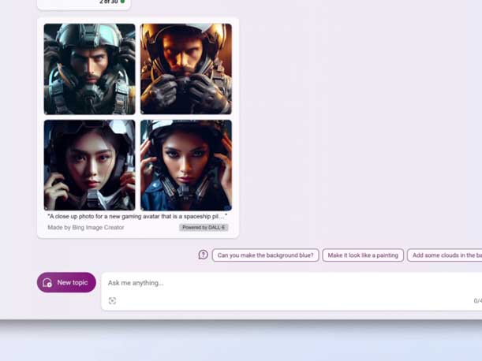Click the "Powered by DALL-E" badge
This screenshot has width=482, height=361.
point(204,228)
